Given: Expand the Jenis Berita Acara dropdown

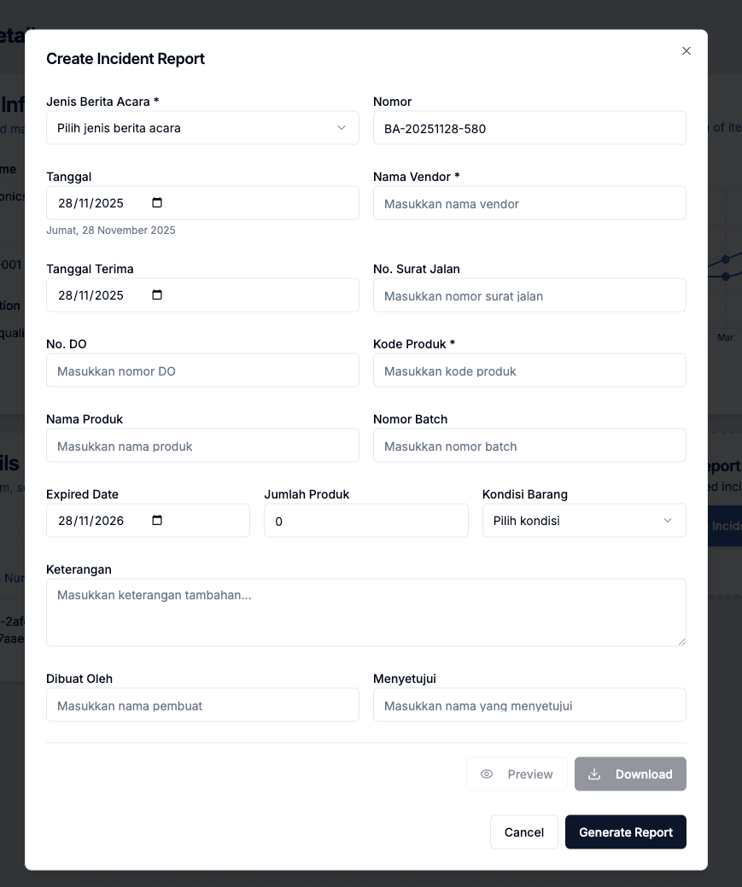Looking at the screenshot, I should [202, 128].
